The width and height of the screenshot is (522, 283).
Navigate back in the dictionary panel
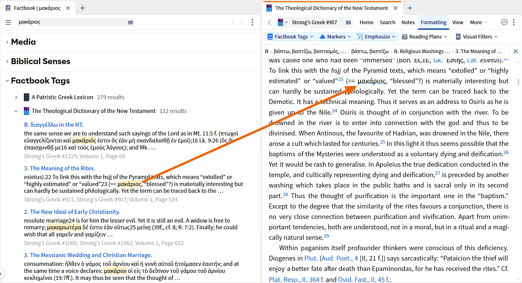(x=270, y=22)
